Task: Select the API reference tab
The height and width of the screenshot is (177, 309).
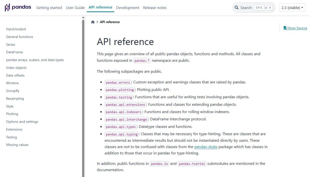Action: pyautogui.click(x=100, y=7)
